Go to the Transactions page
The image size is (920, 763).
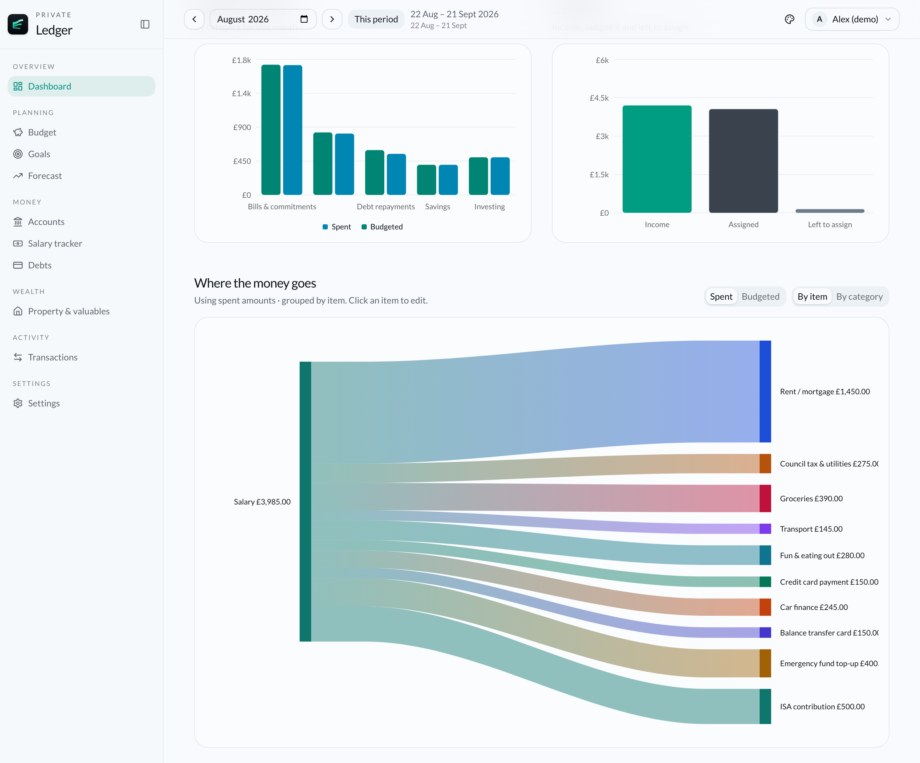(81, 357)
